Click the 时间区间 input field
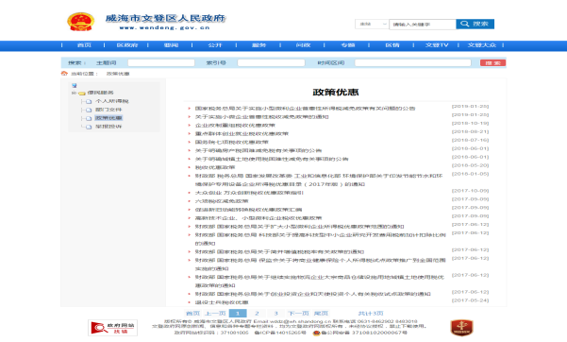 [x=413, y=63]
